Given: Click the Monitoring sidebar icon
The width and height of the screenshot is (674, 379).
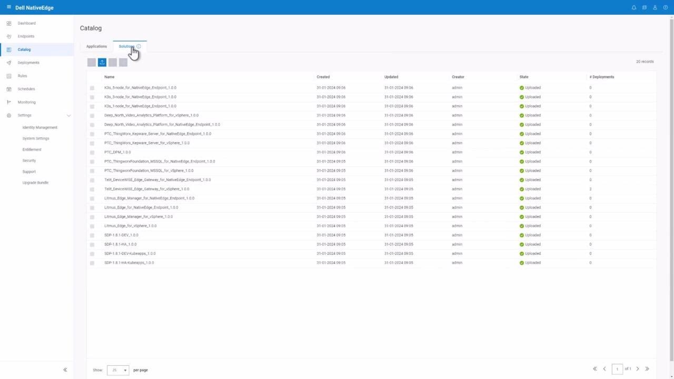Looking at the screenshot, I should pos(9,102).
